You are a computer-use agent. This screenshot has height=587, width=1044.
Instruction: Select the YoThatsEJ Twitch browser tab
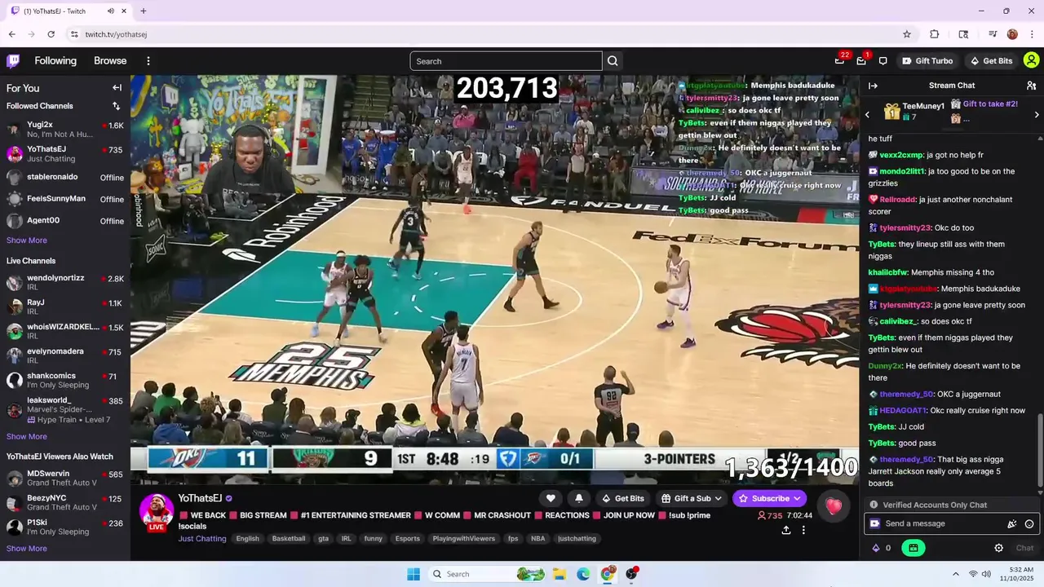pos(68,11)
